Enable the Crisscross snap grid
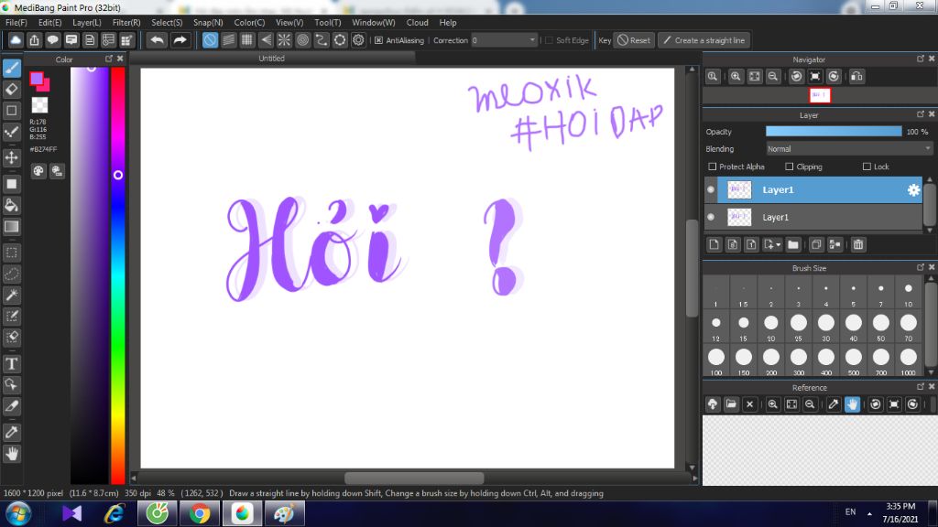This screenshot has height=527, width=938. click(x=247, y=40)
